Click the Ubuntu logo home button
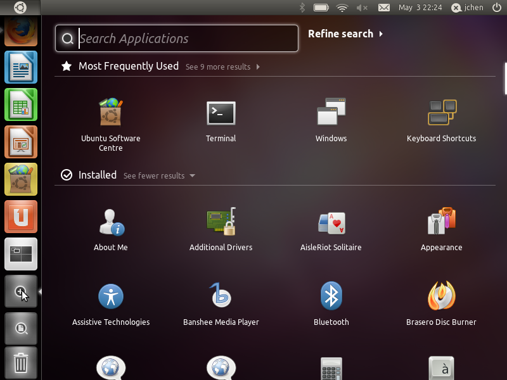This screenshot has width=507, height=380. (20, 8)
